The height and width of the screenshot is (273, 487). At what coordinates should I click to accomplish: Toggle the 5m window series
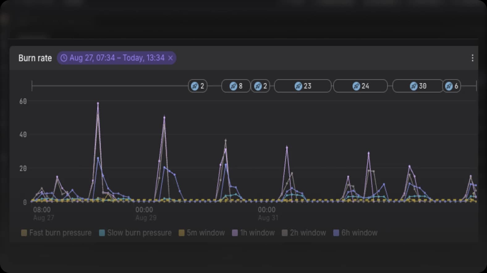point(202,233)
